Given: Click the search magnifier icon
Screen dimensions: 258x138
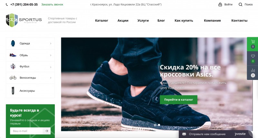Looking at the screenshot, I should pyautogui.click(x=240, y=4).
